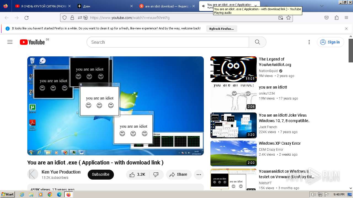
Task: Dislike the video
Action: [156, 175]
